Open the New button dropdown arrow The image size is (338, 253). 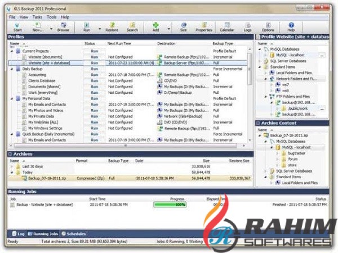[x=51, y=29]
